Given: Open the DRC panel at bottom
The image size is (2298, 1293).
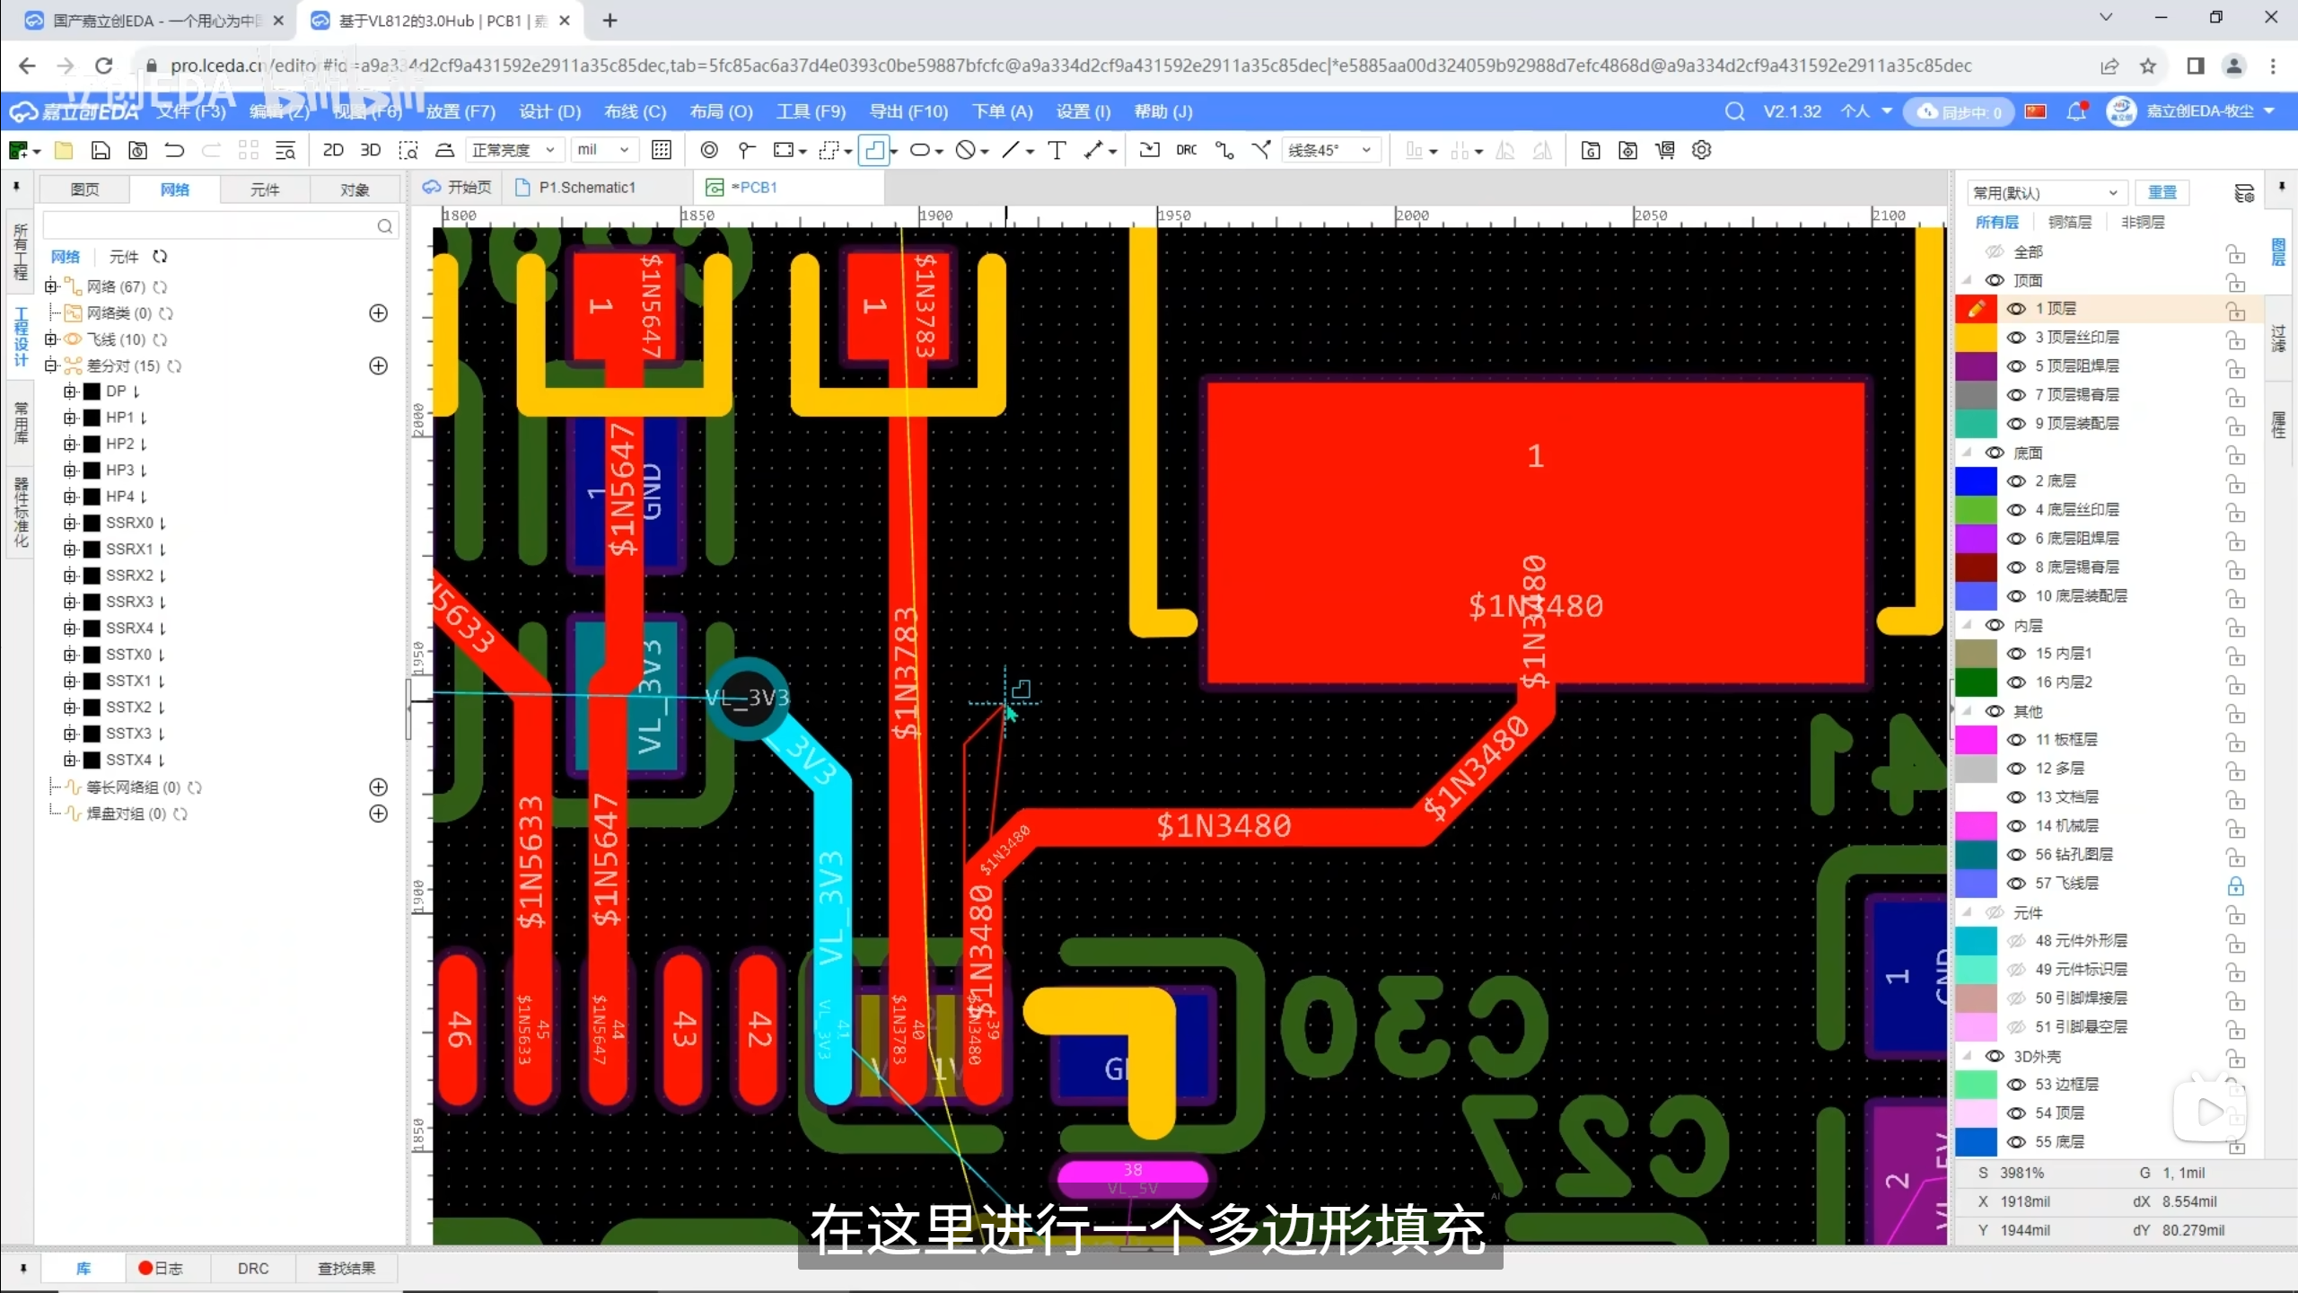Looking at the screenshot, I should (253, 1268).
